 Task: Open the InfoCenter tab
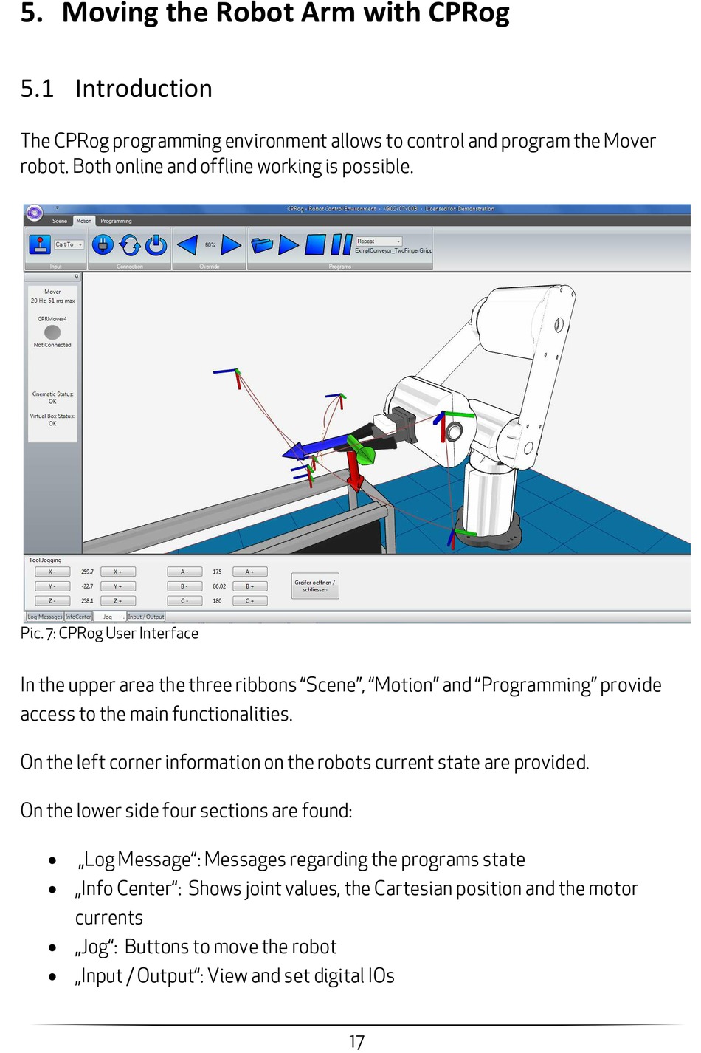pyautogui.click(x=78, y=617)
